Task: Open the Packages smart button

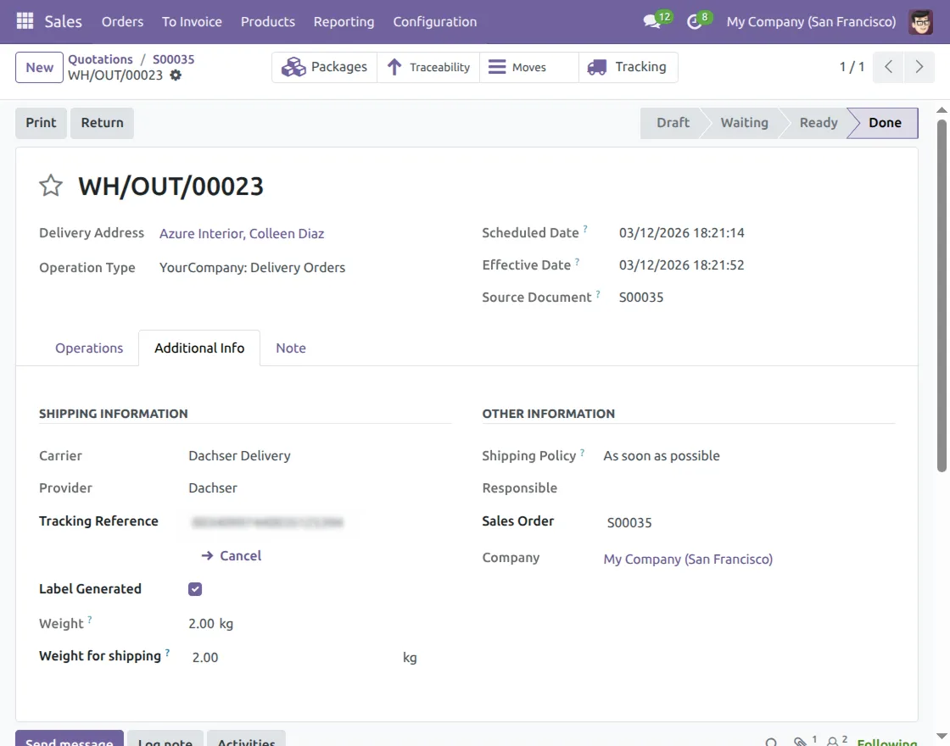Action: point(324,66)
